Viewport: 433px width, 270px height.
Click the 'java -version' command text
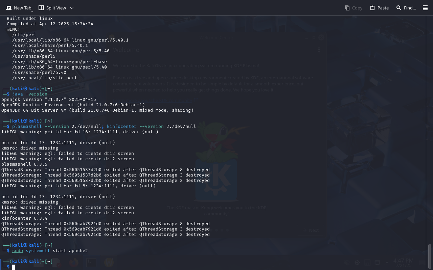coord(30,94)
